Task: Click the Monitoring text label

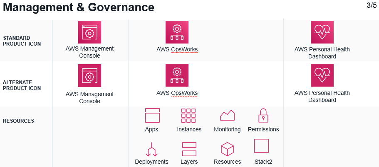Action: click(x=227, y=129)
